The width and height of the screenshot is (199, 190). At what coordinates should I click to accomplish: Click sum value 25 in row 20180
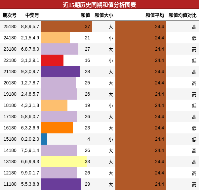(87, 83)
